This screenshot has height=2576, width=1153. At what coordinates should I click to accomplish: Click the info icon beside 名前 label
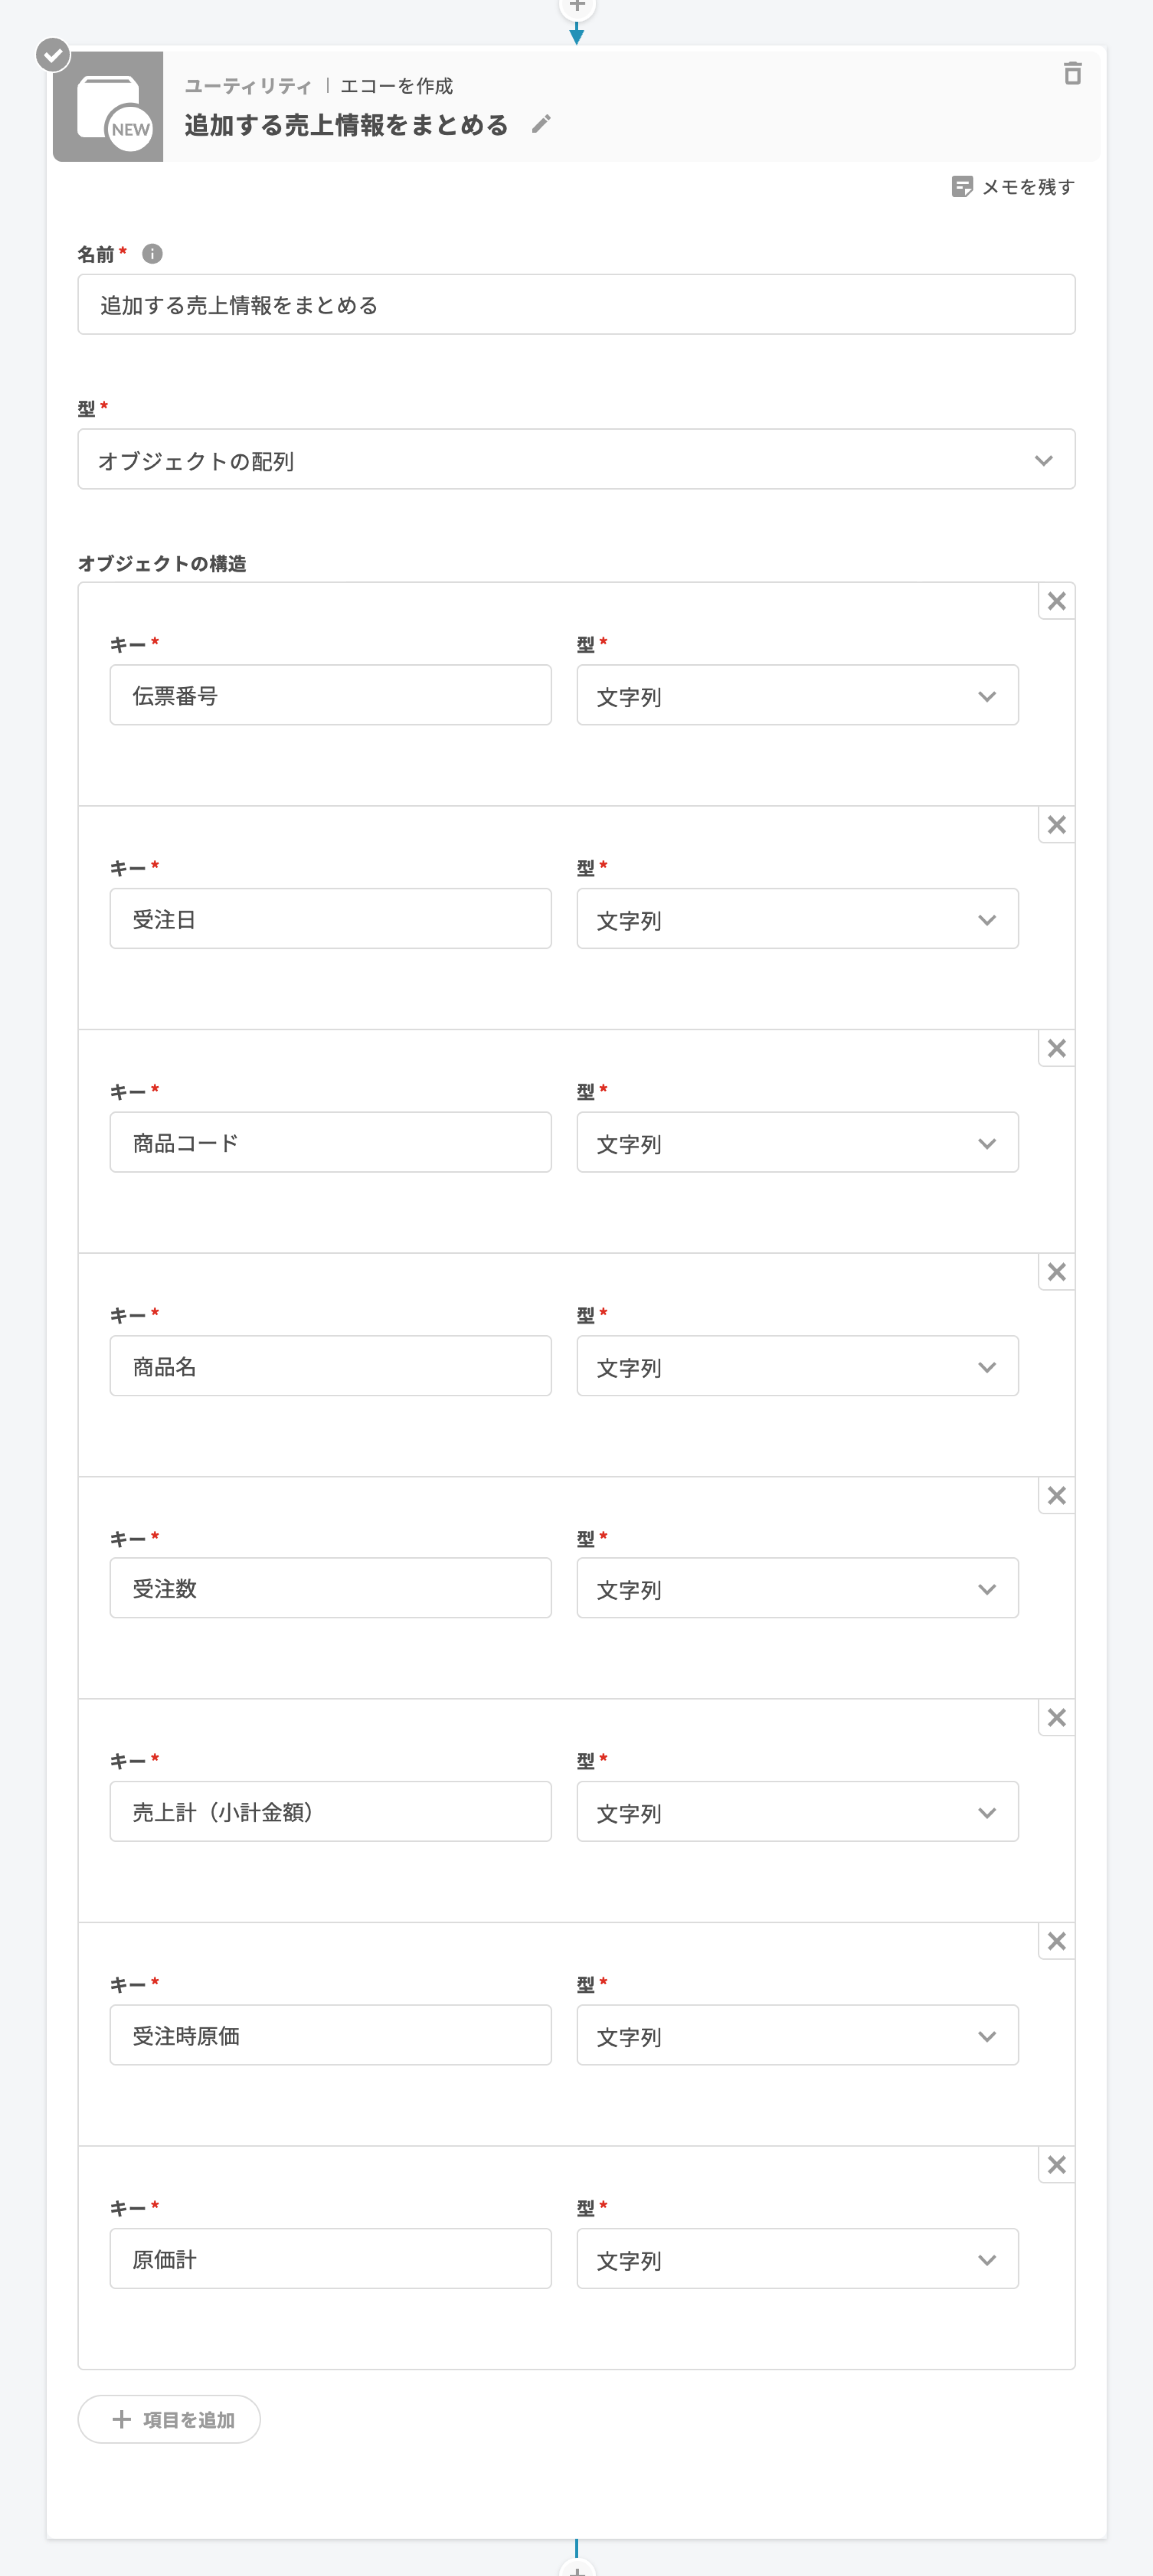click(x=152, y=254)
